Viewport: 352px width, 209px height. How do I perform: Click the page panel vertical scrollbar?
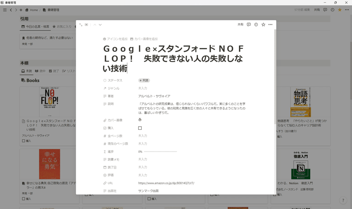point(275,76)
